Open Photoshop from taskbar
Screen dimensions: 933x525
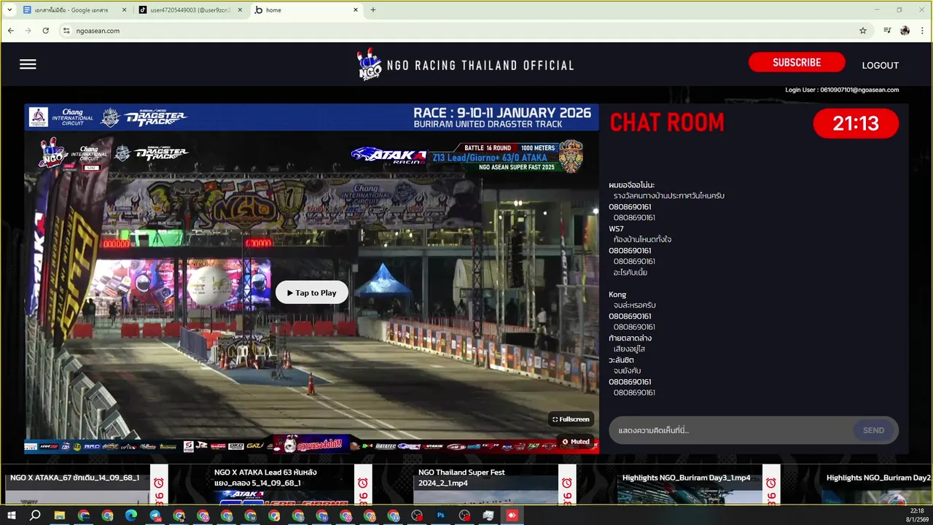pos(440,516)
